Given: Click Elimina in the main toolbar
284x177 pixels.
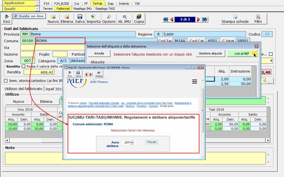Looking at the screenshot, I should pyautogui.click(x=67, y=19).
